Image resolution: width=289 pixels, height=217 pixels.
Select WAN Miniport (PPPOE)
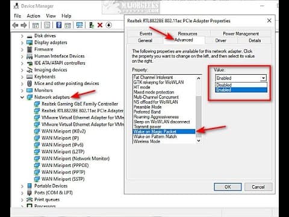pyautogui.click(x=65, y=165)
